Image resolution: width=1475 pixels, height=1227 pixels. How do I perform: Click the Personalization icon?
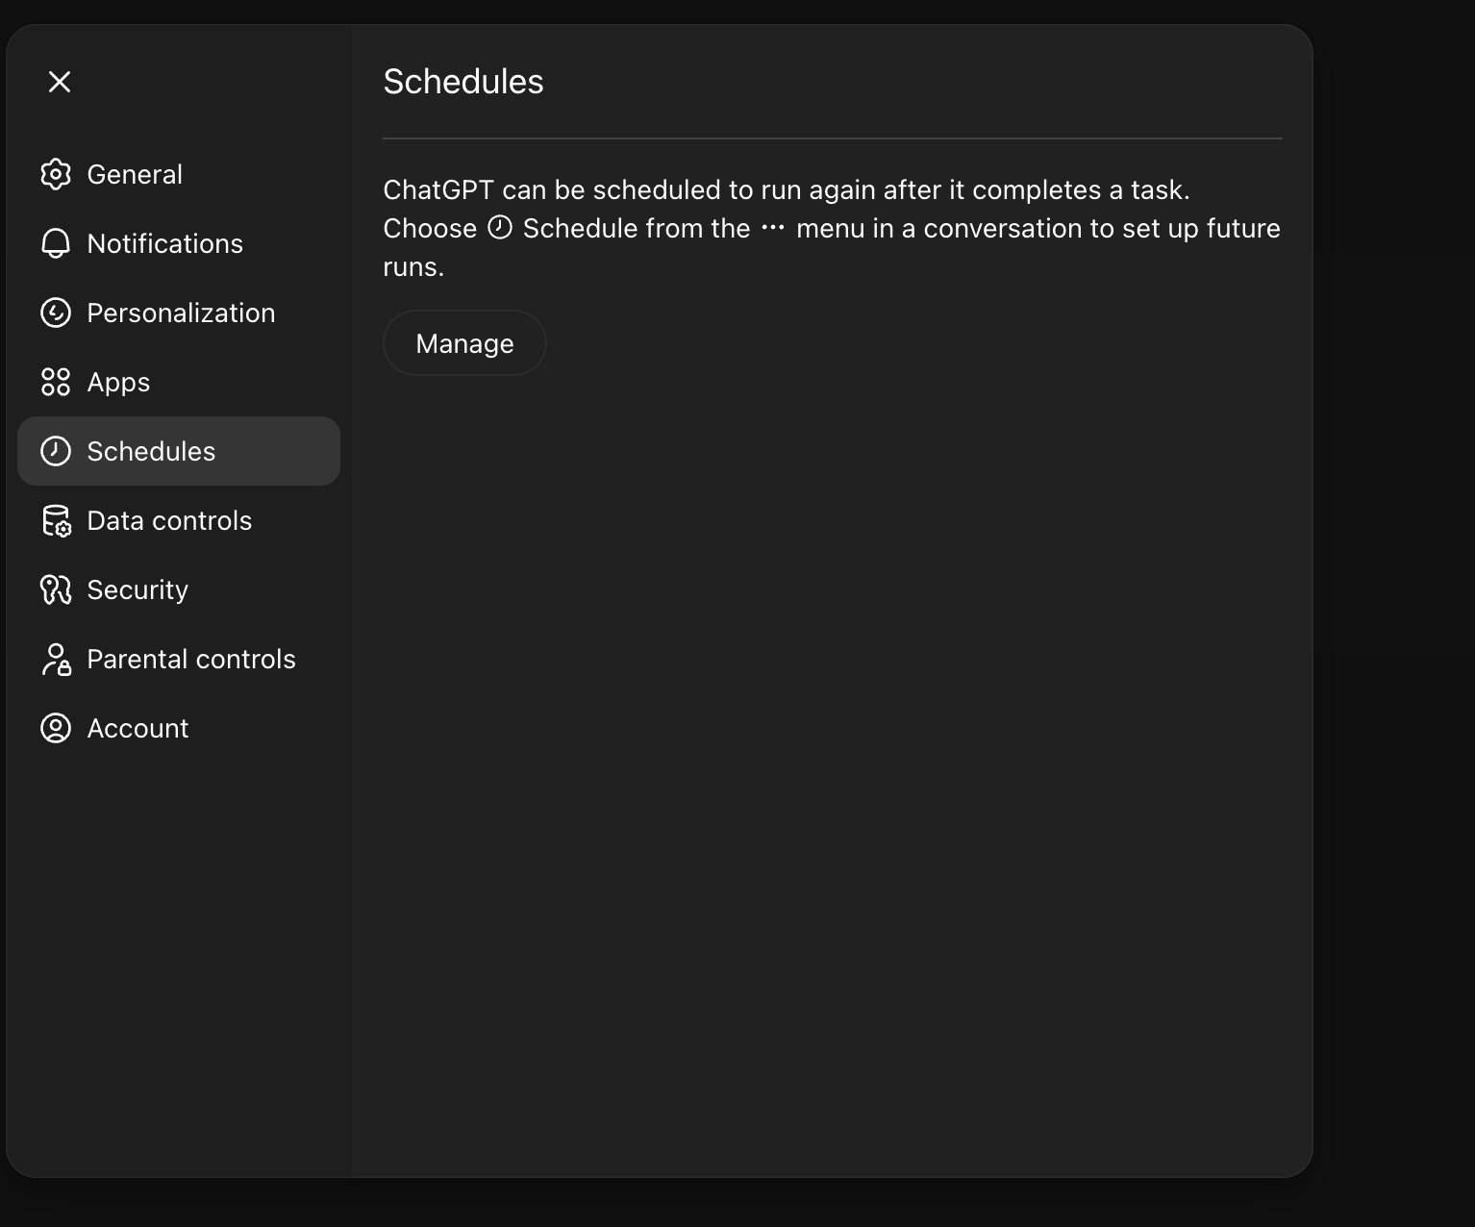tap(56, 313)
